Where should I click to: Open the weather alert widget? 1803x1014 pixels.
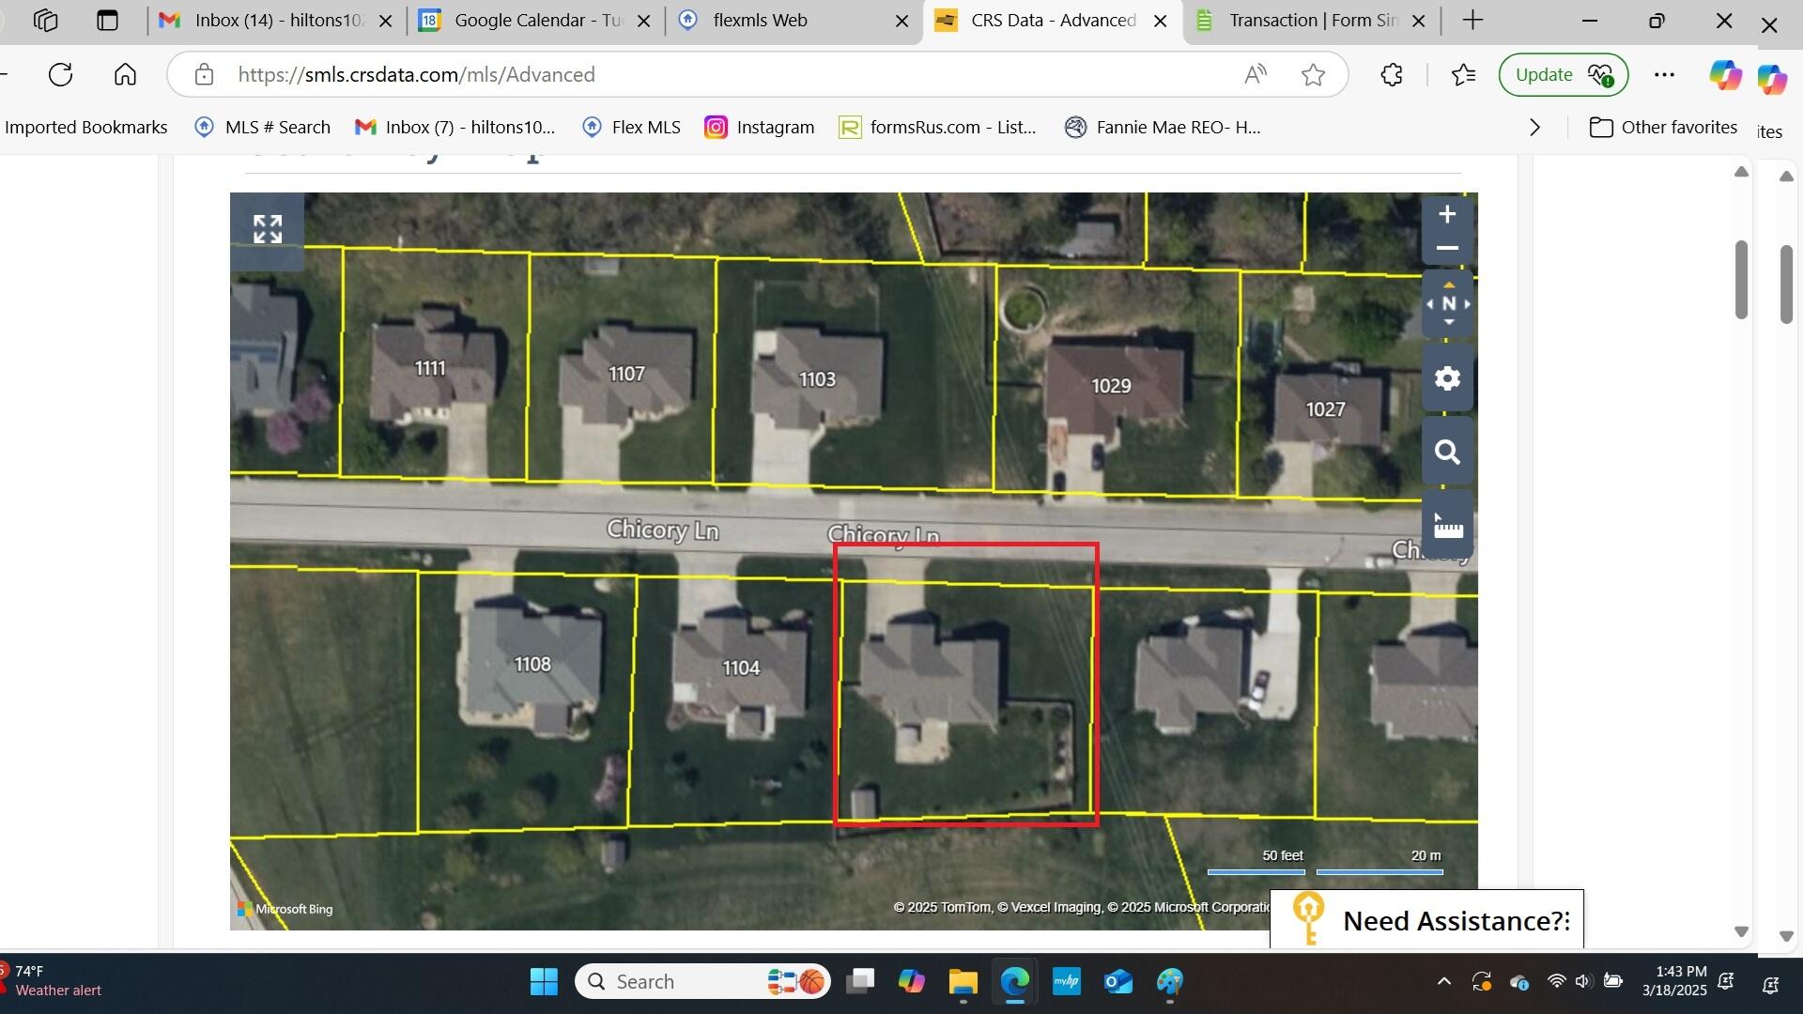tap(54, 981)
